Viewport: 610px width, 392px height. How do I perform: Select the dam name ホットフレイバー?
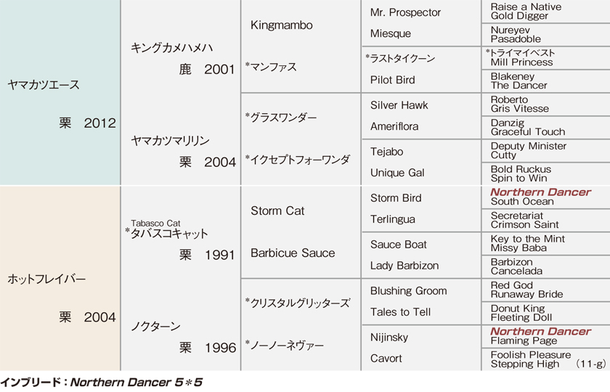[46, 279]
